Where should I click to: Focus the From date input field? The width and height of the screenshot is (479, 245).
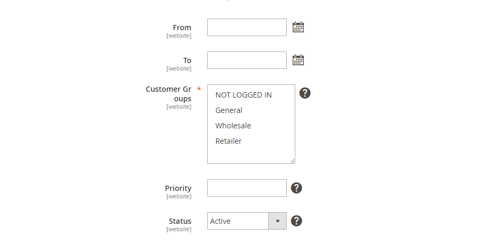(247, 27)
